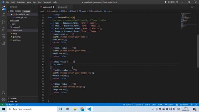This screenshot has width=199, height=112.
Task: Open the Run and Debug view
Action: [3, 29]
